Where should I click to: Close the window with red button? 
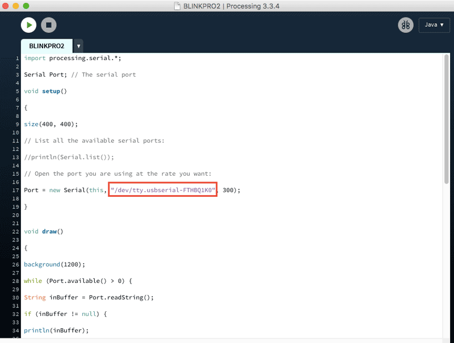point(6,6)
